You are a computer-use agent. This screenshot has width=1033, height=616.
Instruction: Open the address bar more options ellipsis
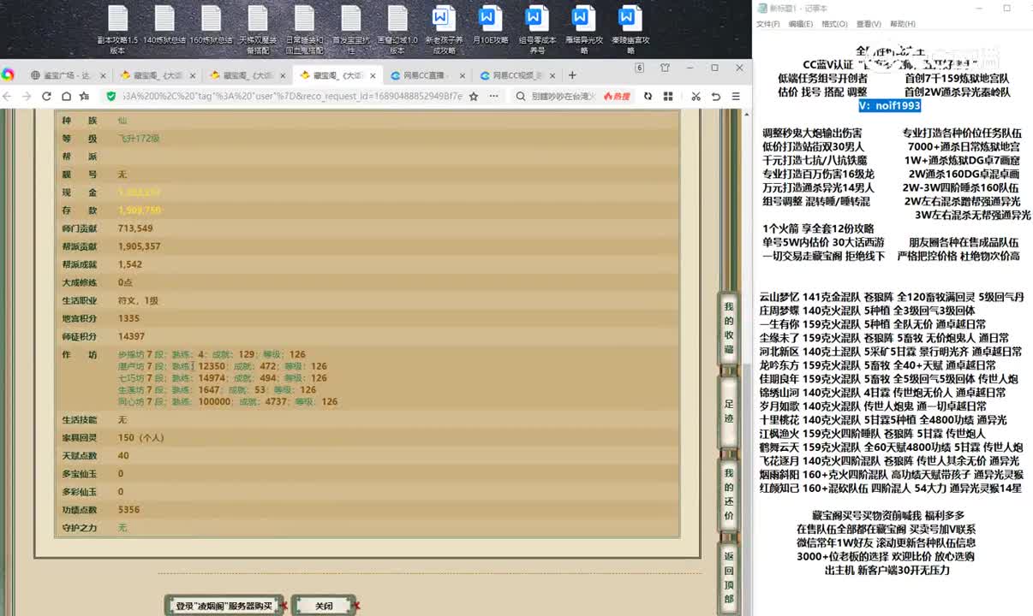coord(495,97)
